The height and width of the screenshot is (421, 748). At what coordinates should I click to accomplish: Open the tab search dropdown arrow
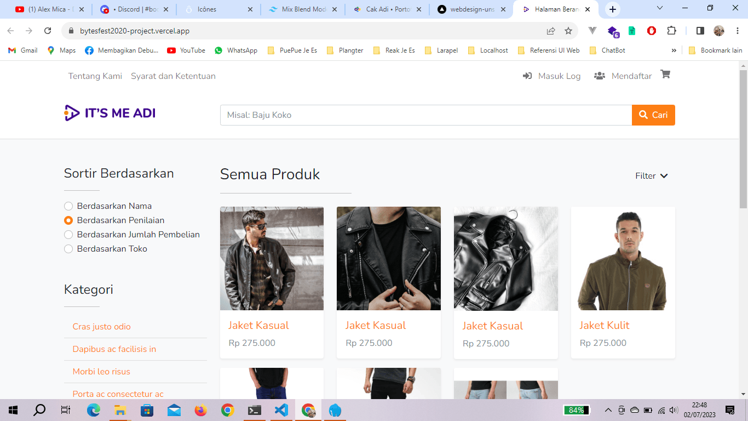pos(660,8)
